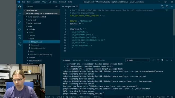Viewport: 175px width, 98px height.
Task: Open Explorer panel more actions menu
Action: [x=57, y=7]
